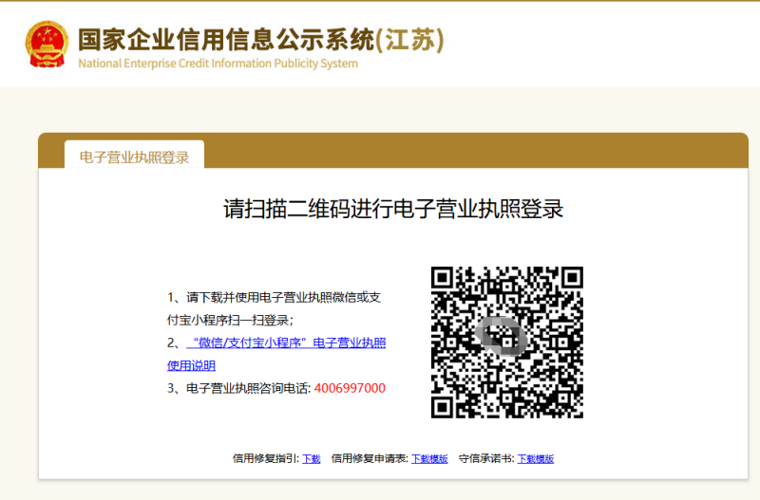The image size is (760, 500).
Task: Click the red phone number 4006997000
Action: [x=350, y=388]
